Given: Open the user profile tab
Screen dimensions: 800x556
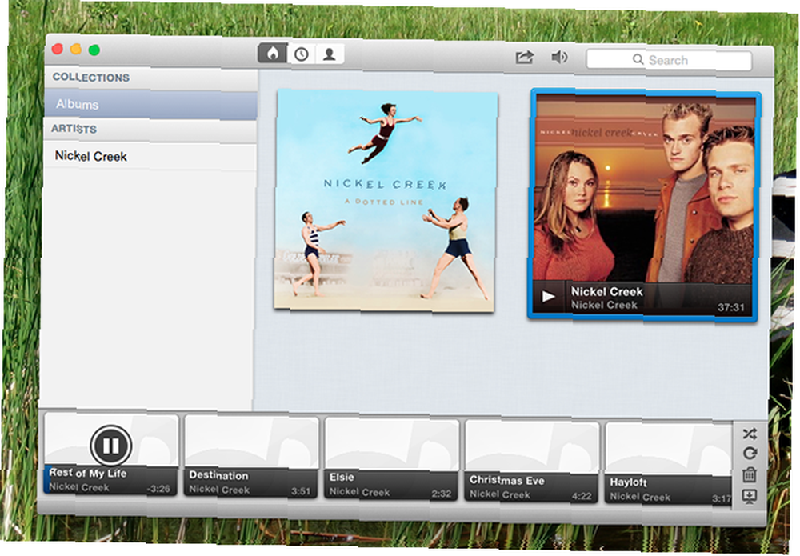Looking at the screenshot, I should tap(330, 54).
